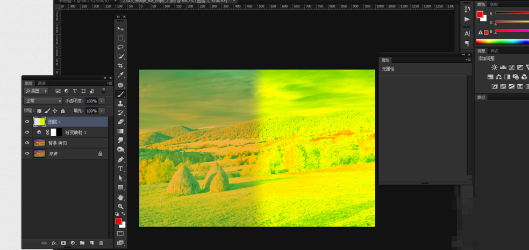Select the Hand tool
Image resolution: width=529 pixels, height=250 pixels.
[120, 197]
